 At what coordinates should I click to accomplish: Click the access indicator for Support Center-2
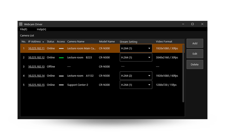click(61, 85)
